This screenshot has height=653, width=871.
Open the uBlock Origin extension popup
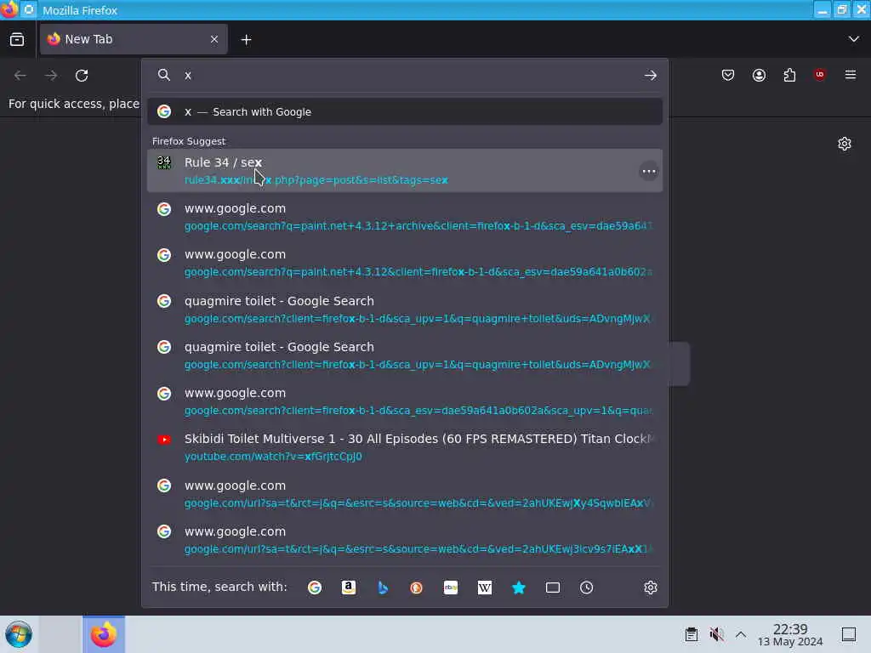point(819,75)
